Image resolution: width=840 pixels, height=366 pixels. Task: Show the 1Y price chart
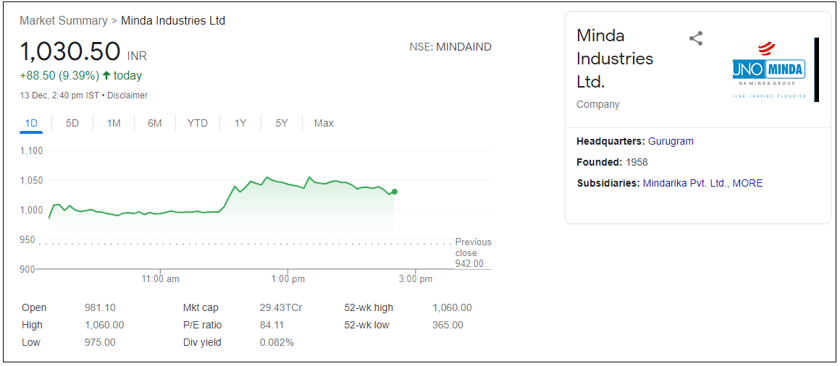point(240,123)
